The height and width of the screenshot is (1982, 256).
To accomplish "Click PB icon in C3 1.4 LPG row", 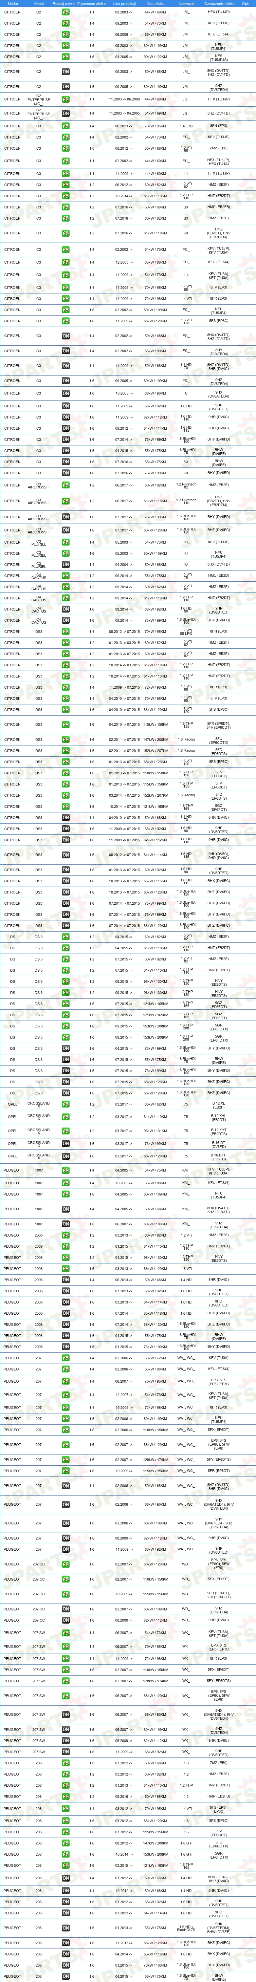I will point(66,125).
